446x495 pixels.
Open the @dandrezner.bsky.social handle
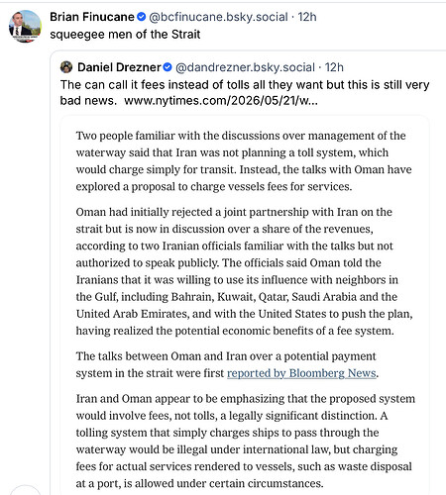(245, 67)
